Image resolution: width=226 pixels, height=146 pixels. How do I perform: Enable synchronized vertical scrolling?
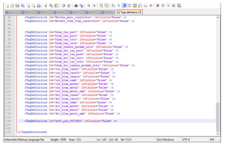pos(101,6)
